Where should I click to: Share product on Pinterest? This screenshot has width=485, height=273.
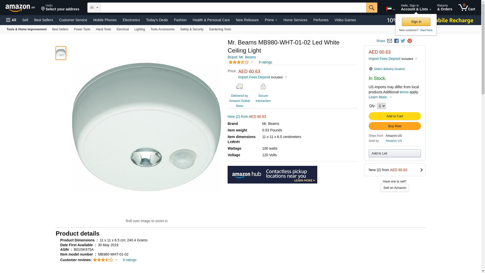[409, 41]
